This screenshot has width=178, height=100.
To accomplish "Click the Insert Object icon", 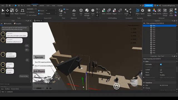I will (x=149, y=12).
